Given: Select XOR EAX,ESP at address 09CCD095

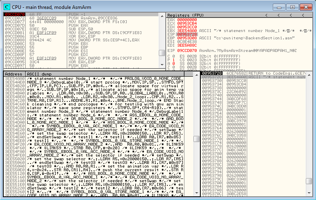Looking at the screenshot, I should (x=82, y=62).
